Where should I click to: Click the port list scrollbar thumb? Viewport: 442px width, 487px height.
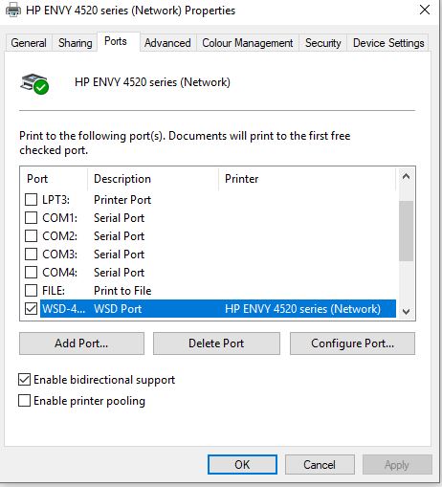pos(406,231)
